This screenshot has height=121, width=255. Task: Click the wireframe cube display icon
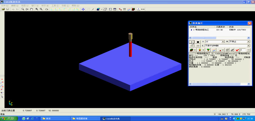tap(105, 9)
